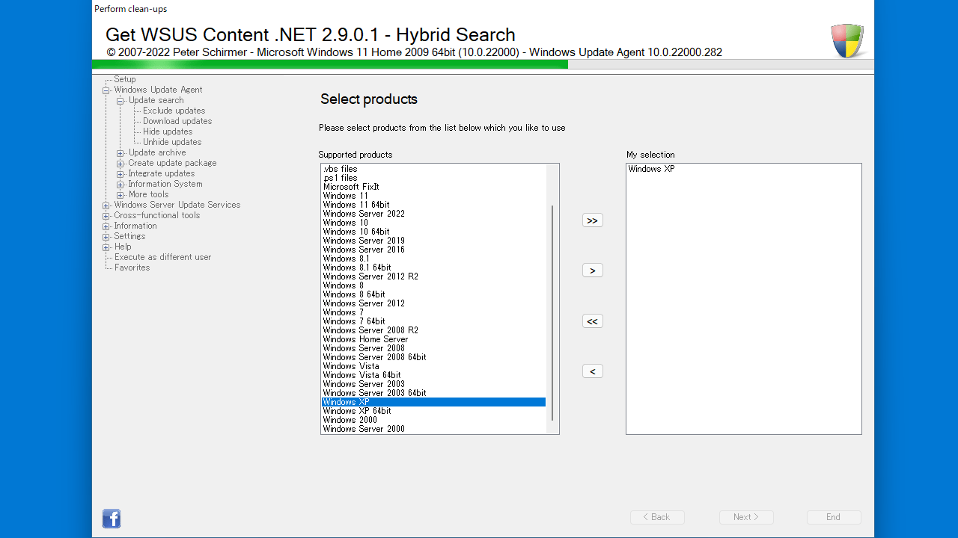Image resolution: width=958 pixels, height=538 pixels.
Task: Click the Supported products list scrollbar
Action: pyautogui.click(x=552, y=313)
